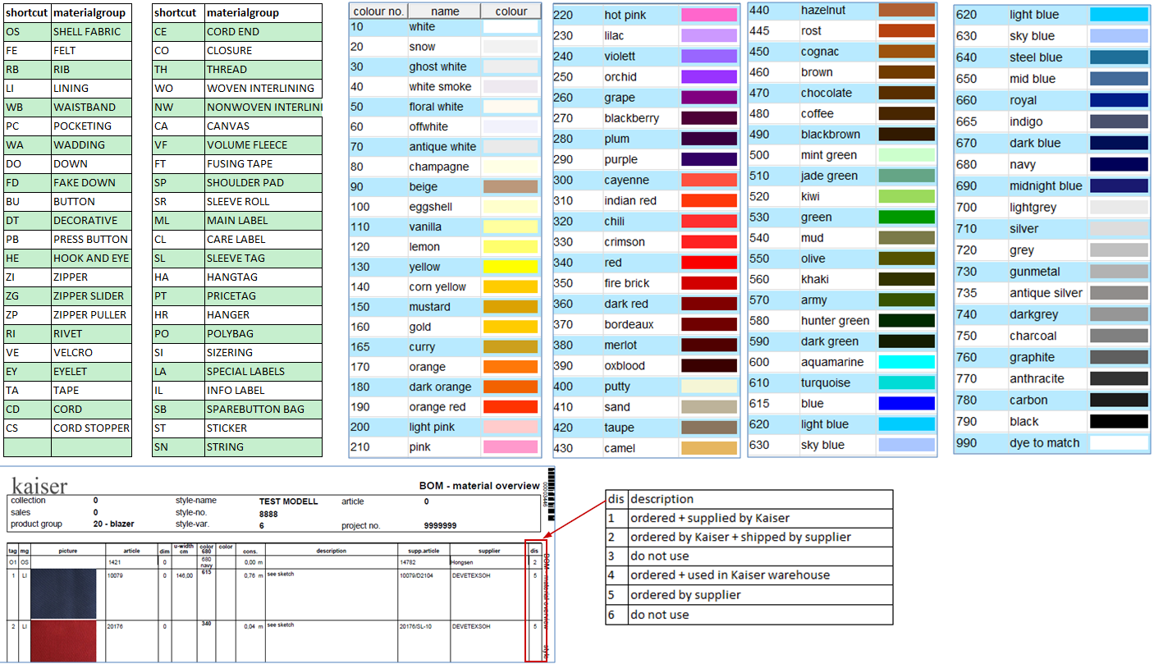
Task: Click the kaiser logo on the BOM sheet
Action: 39,485
